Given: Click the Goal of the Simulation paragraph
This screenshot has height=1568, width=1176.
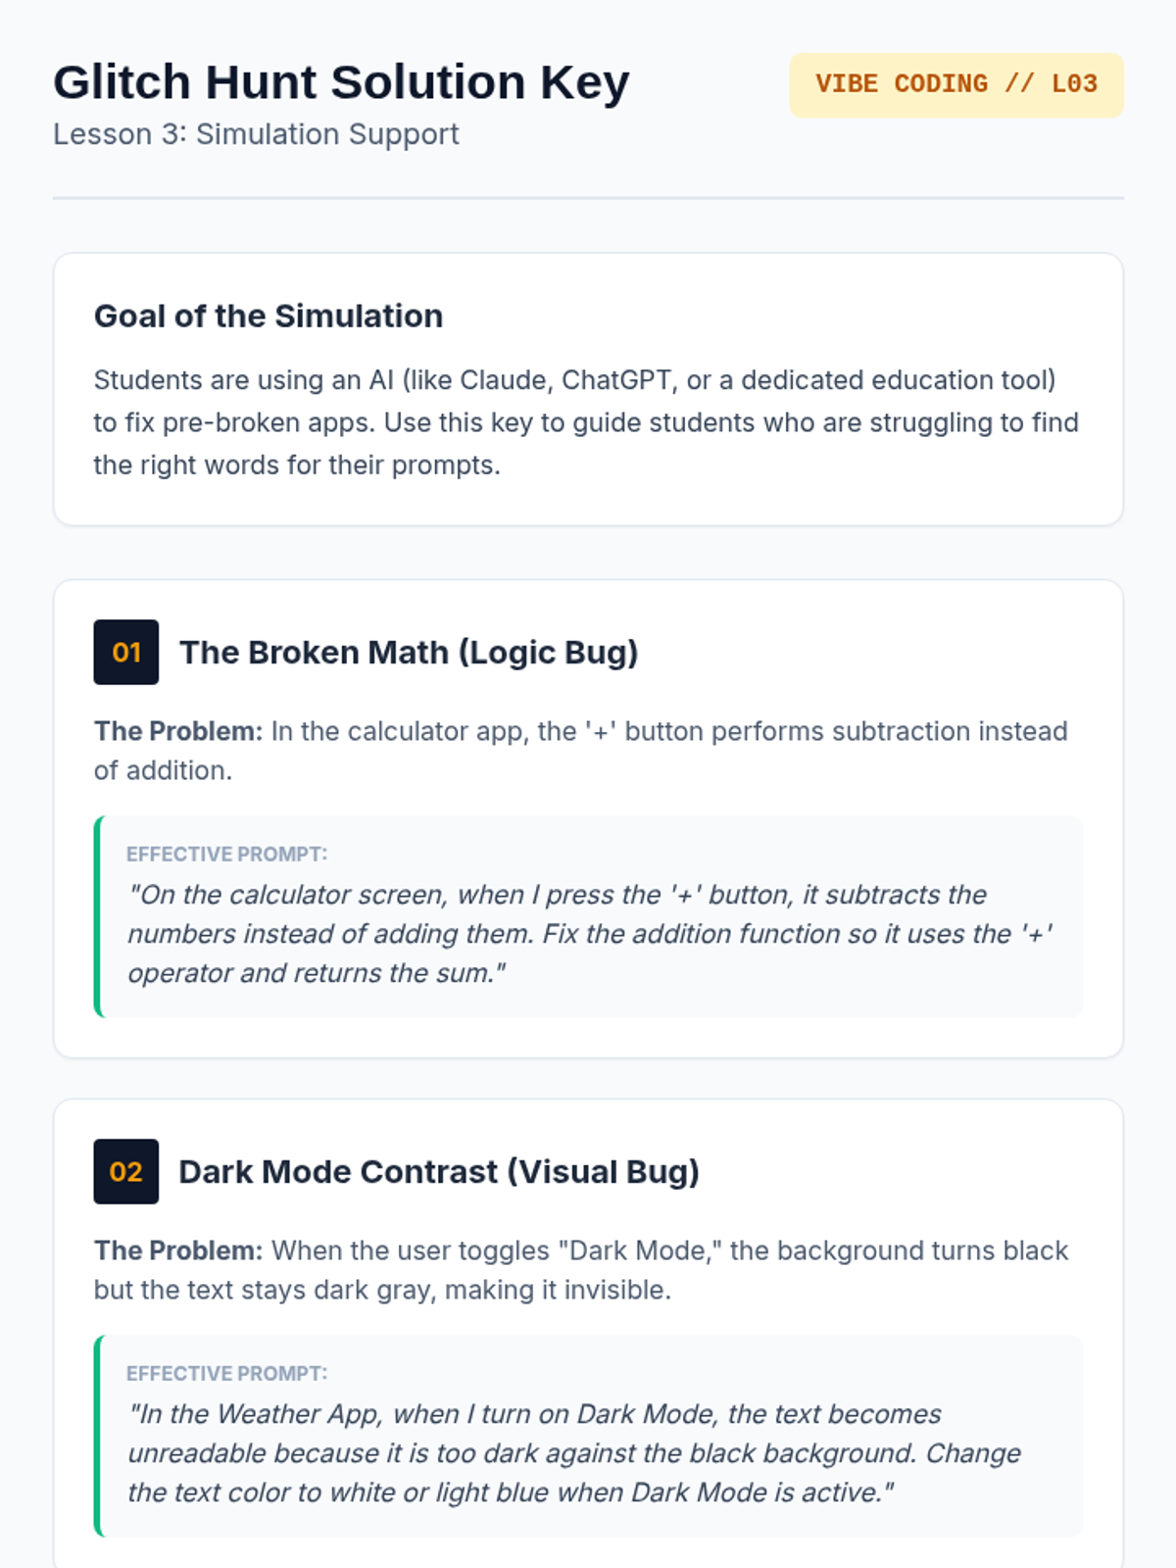Looking at the screenshot, I should click(586, 422).
